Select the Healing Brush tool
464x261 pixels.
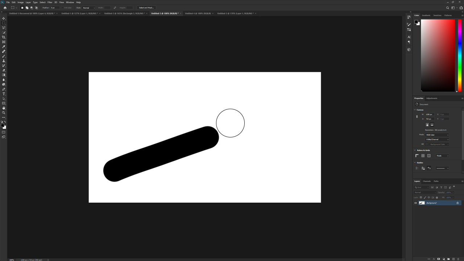pos(4,51)
